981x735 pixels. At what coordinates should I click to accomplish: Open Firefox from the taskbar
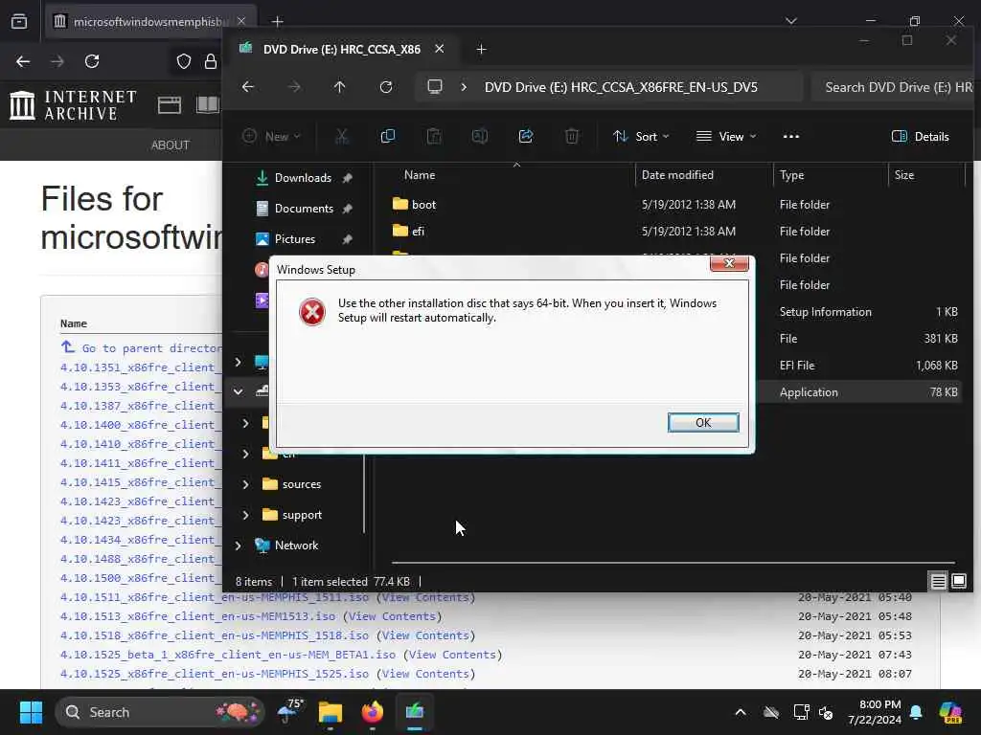373,712
